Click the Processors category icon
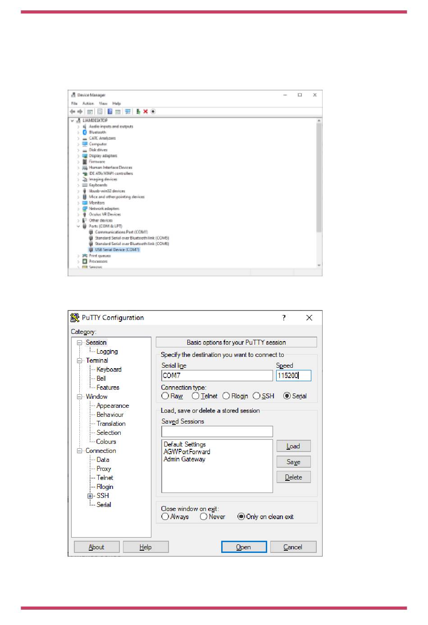 point(85,261)
